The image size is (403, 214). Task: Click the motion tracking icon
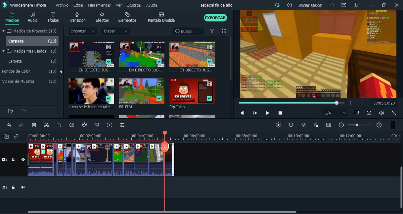point(109,125)
